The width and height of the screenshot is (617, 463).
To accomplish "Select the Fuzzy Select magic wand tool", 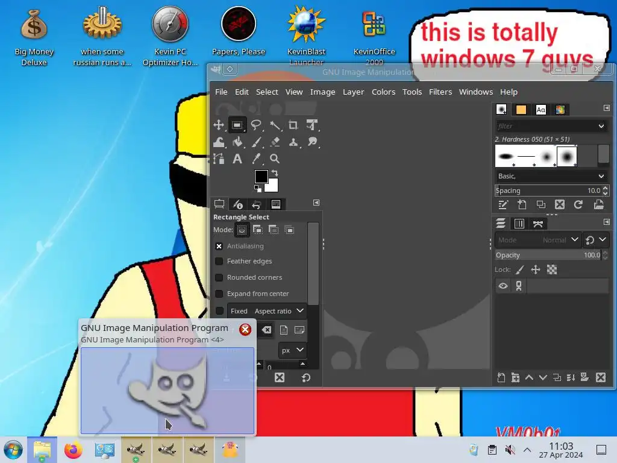I will pyautogui.click(x=275, y=125).
